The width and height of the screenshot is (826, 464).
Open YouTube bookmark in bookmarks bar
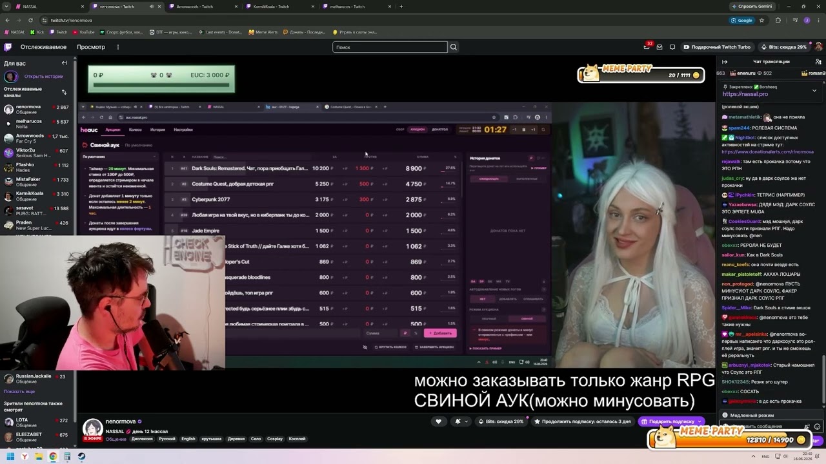click(84, 32)
